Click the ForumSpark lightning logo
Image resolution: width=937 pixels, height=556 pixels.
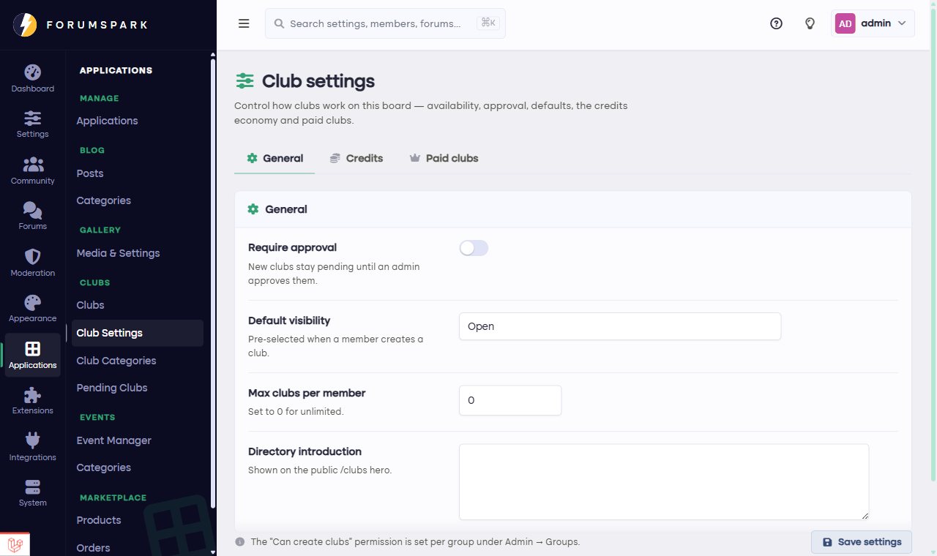click(x=25, y=25)
